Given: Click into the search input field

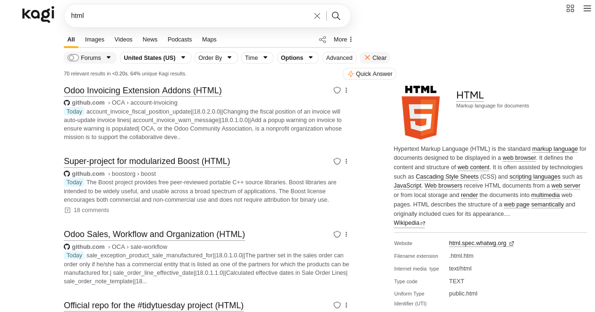Looking at the screenshot, I should pos(189,16).
